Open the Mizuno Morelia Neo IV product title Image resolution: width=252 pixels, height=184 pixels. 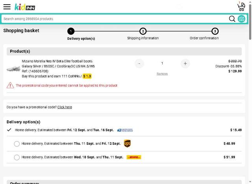(x=57, y=61)
